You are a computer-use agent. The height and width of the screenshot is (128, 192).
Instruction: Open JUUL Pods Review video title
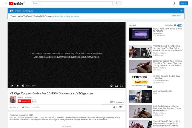click(x=167, y=108)
